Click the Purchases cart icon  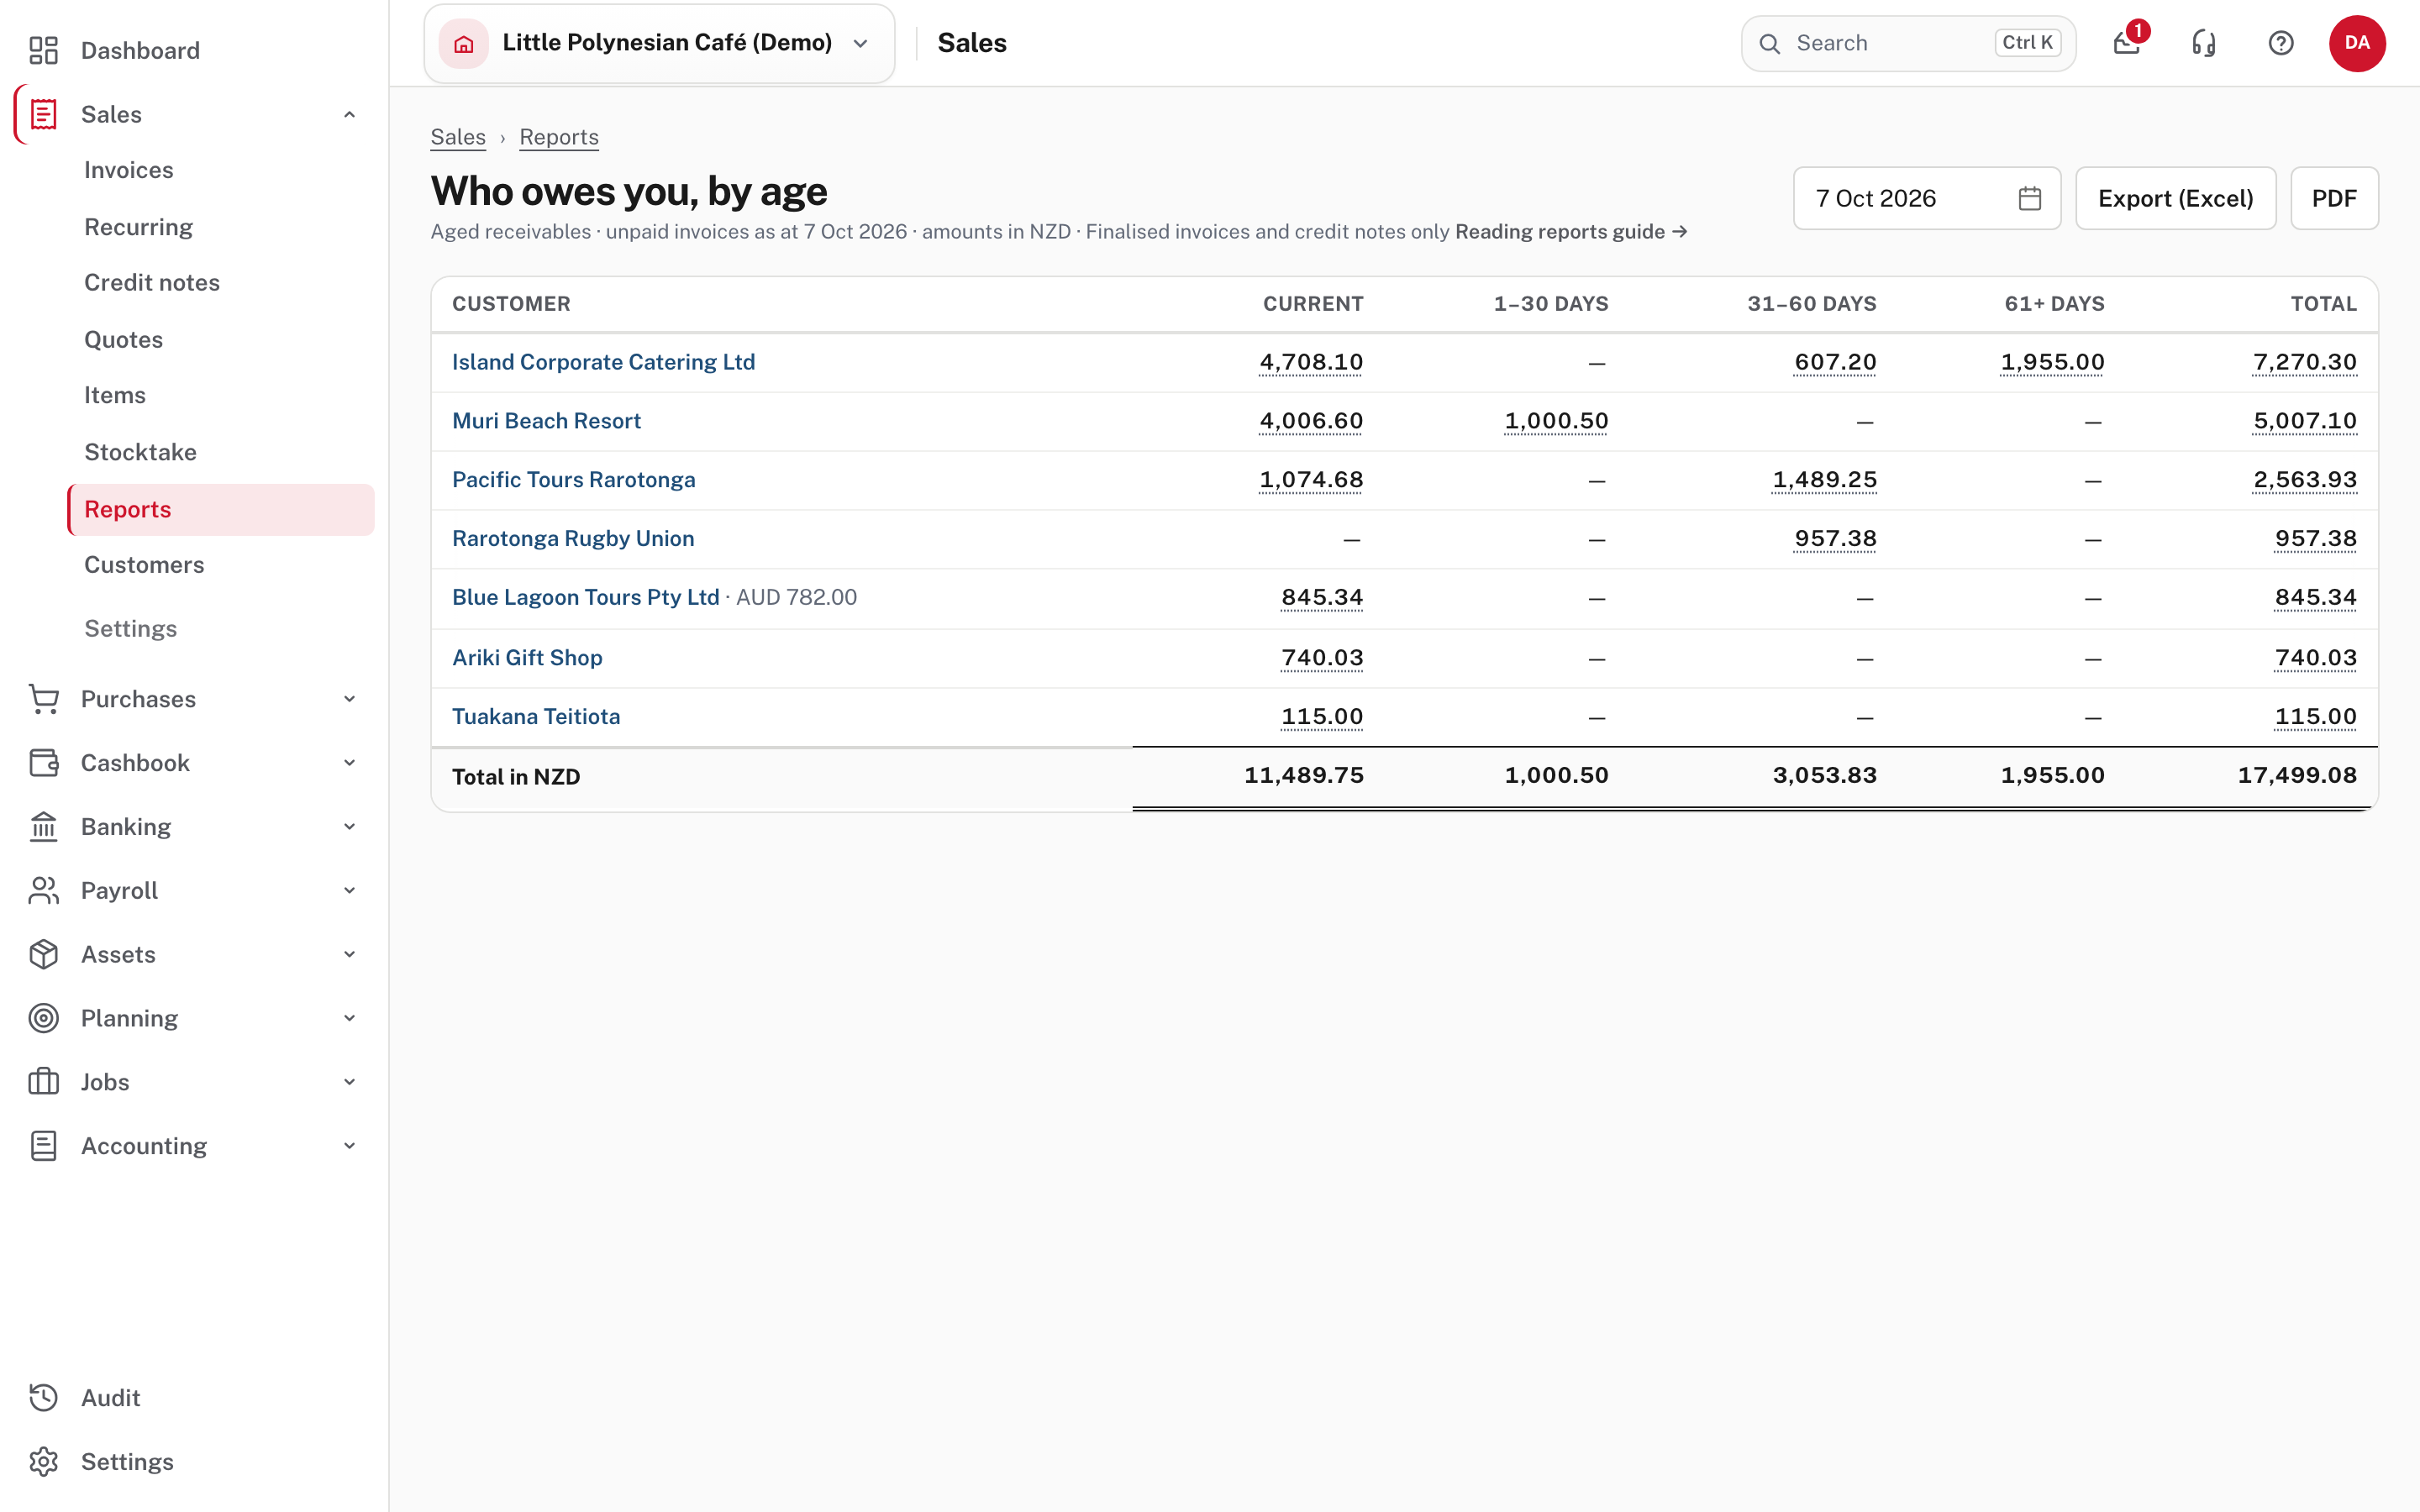tap(43, 699)
